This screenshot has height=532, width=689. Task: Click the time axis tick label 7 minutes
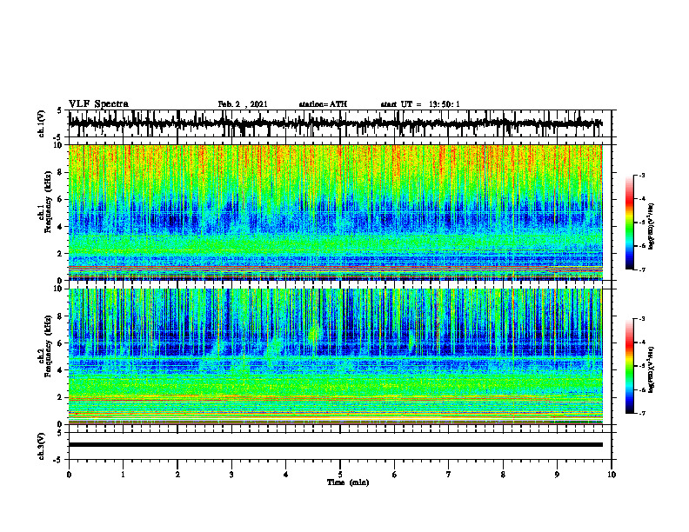[449, 475]
